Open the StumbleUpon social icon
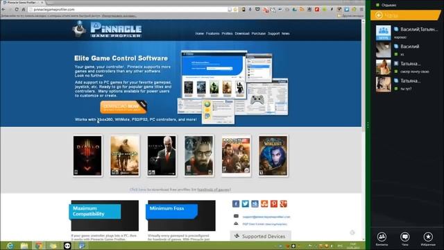The image size is (444, 250). point(264,203)
